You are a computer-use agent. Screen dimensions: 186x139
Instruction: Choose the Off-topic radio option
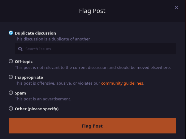tap(11, 61)
